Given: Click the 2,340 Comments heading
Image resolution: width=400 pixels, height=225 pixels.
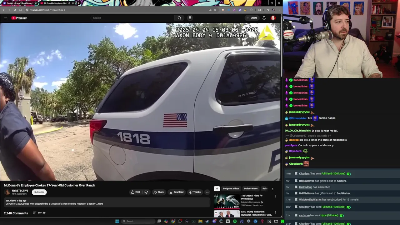Looking at the screenshot, I should pyautogui.click(x=16, y=213).
